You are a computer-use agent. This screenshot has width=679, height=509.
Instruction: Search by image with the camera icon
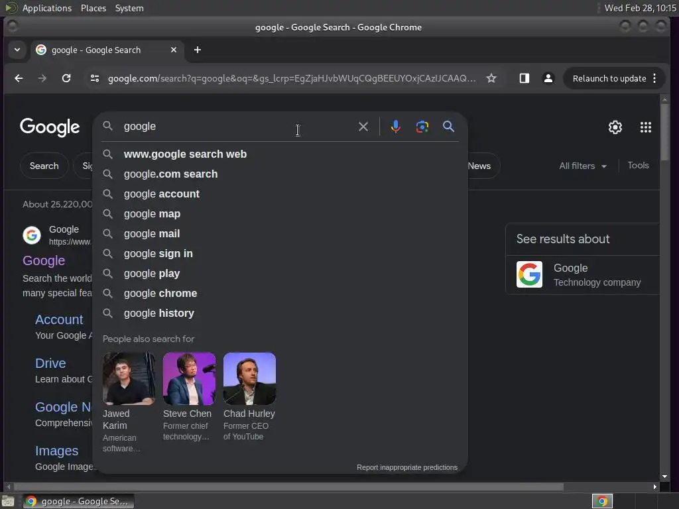coord(422,127)
